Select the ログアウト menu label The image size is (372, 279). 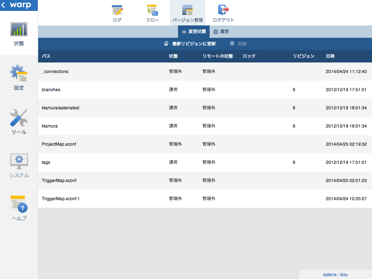tap(223, 20)
